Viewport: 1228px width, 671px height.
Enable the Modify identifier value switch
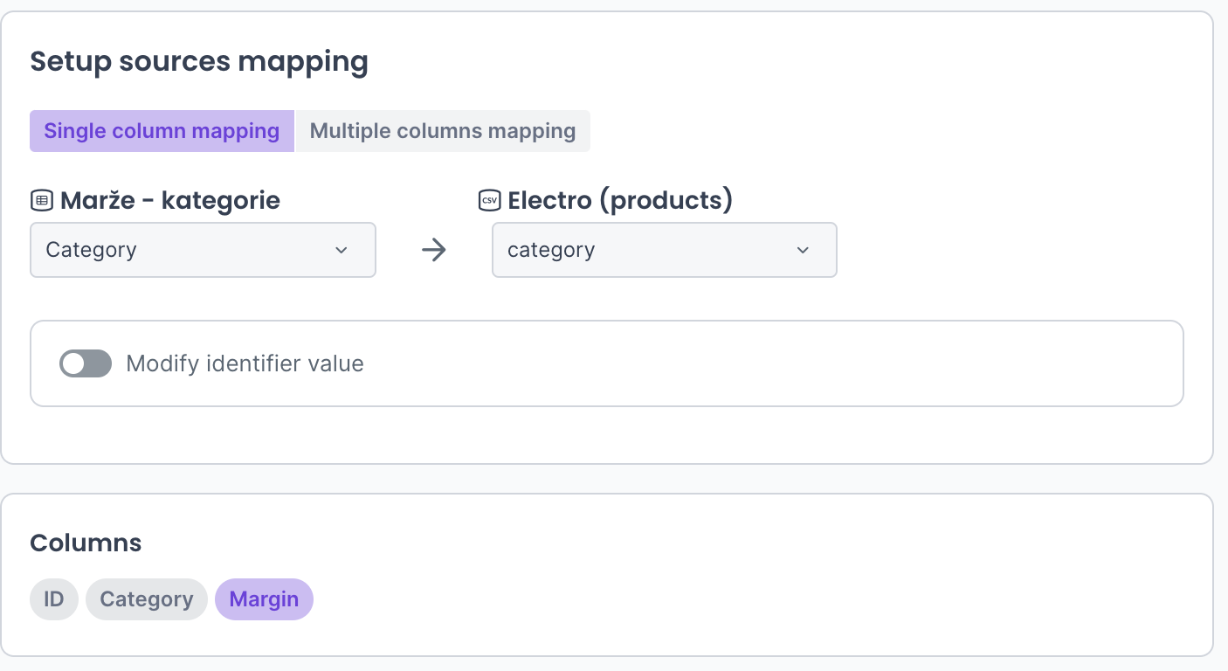coord(86,363)
